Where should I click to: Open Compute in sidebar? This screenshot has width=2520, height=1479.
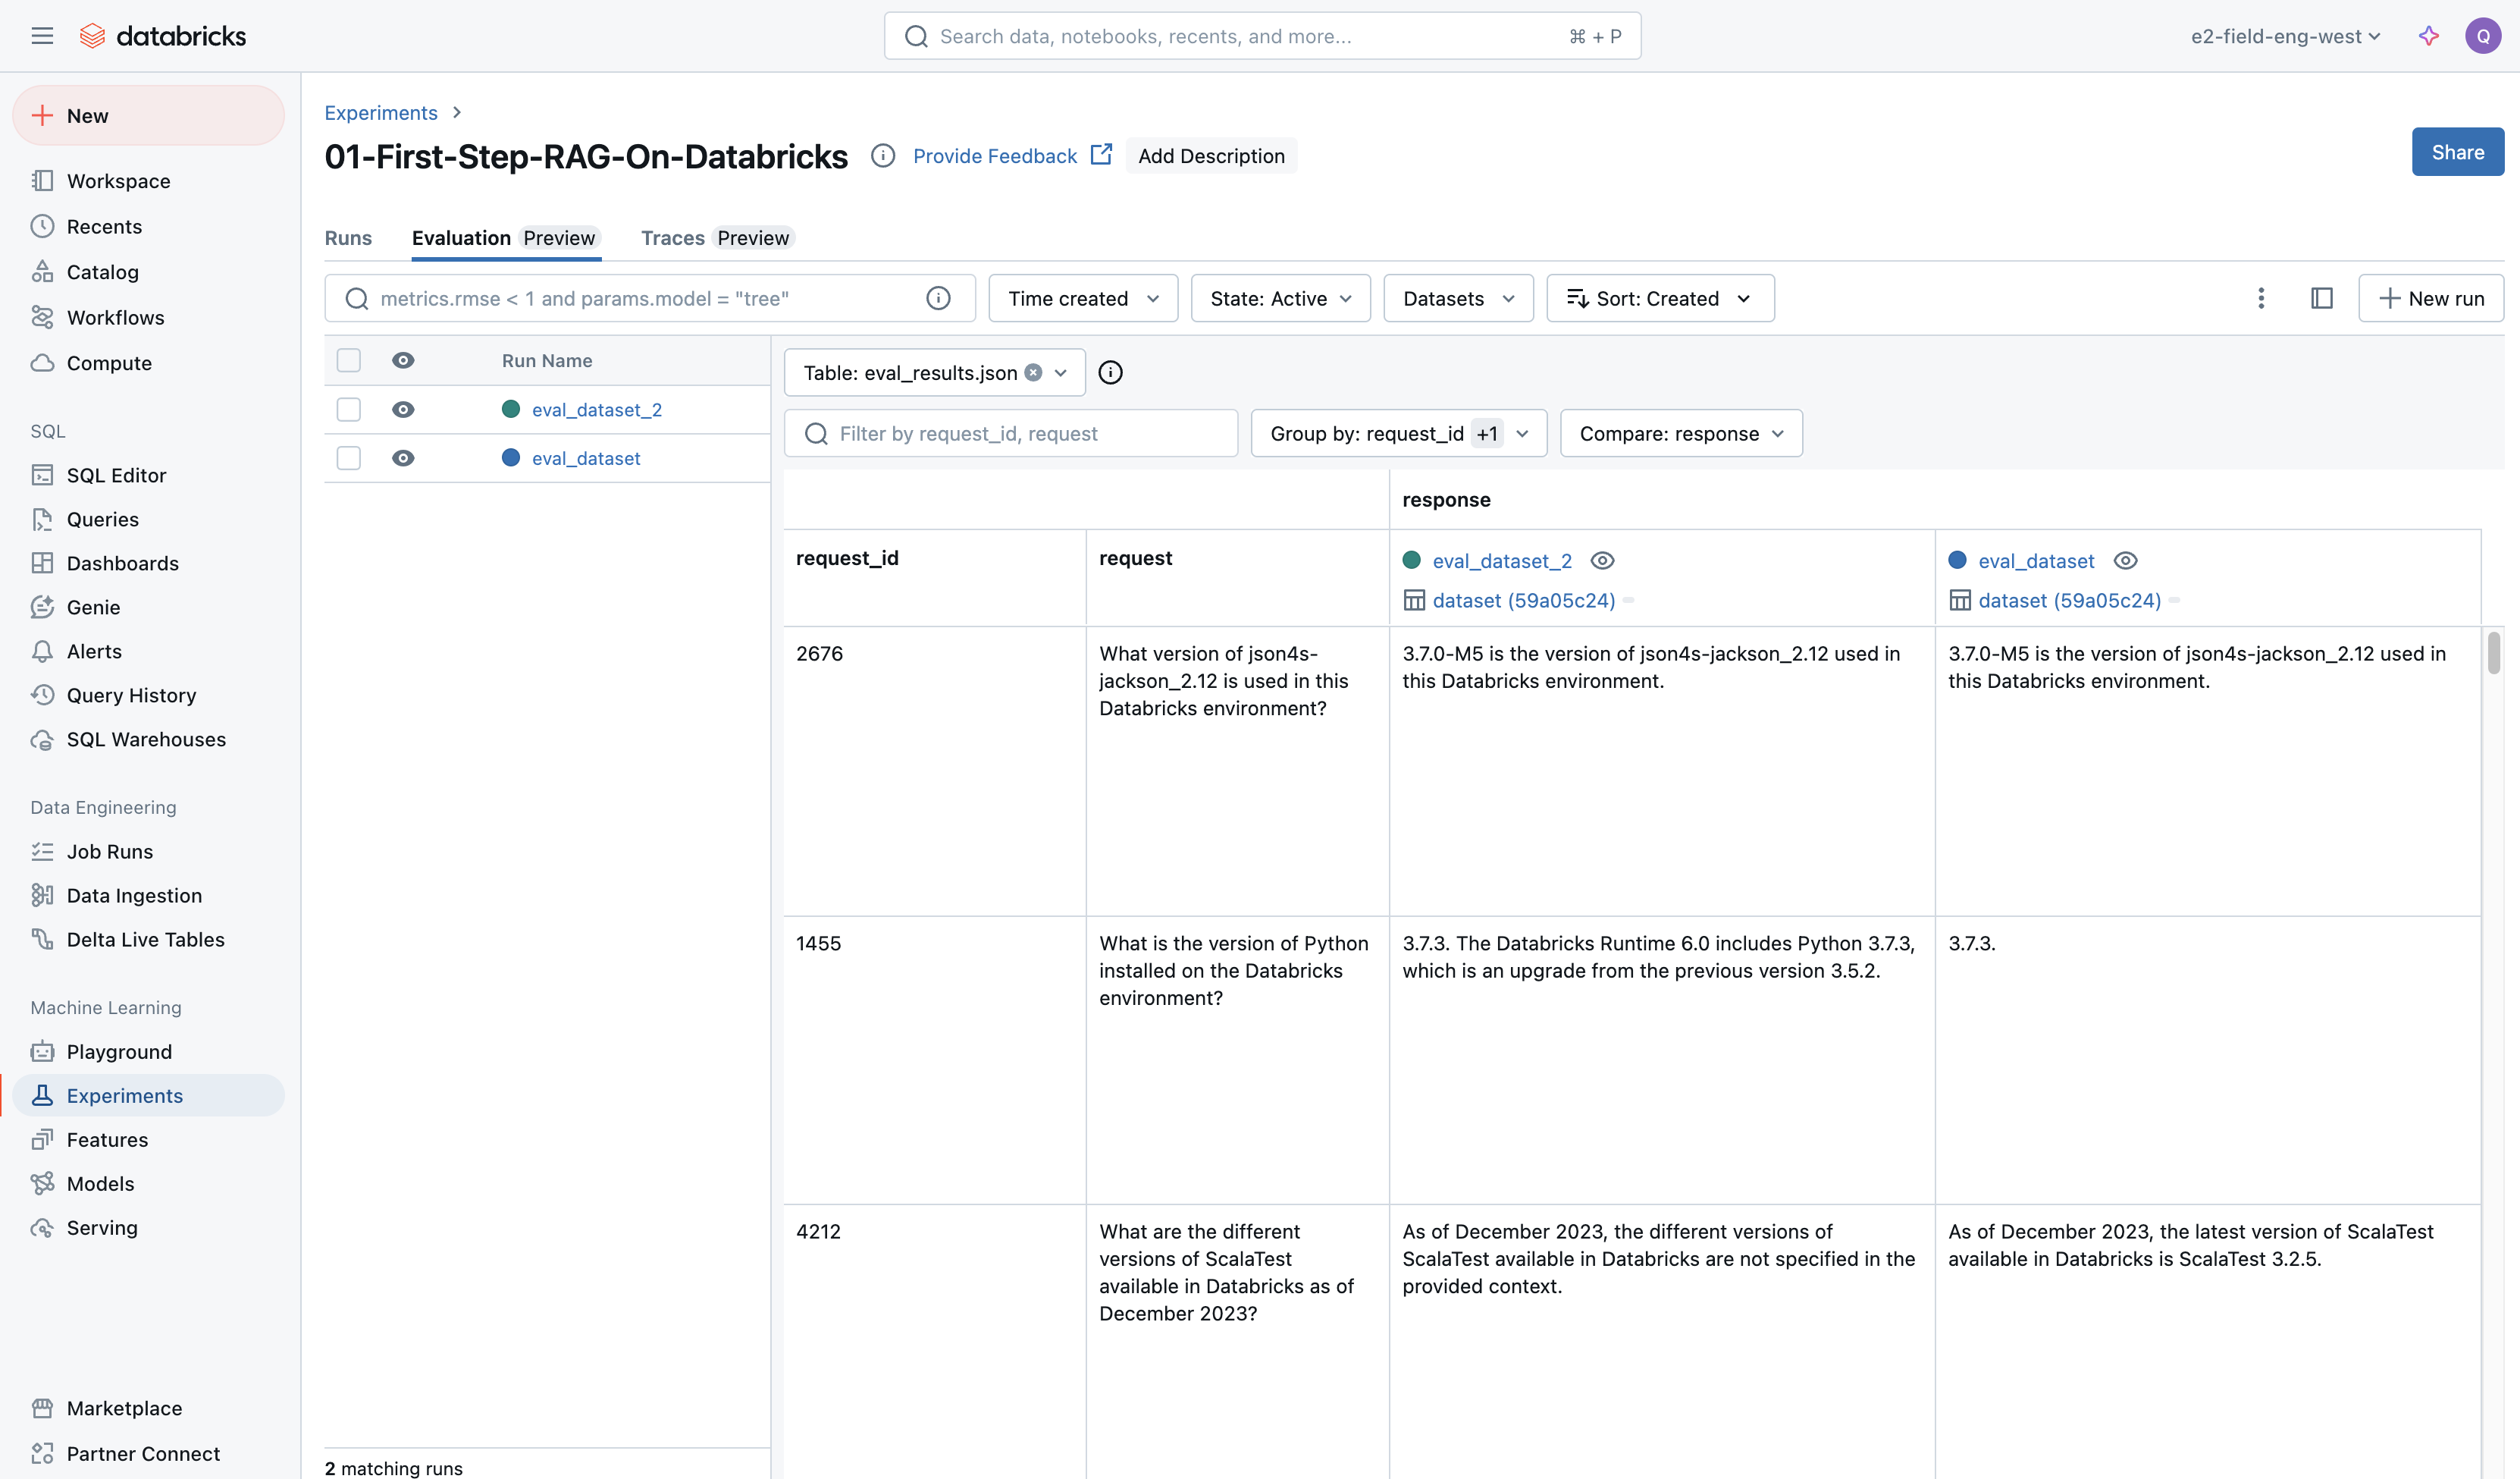[x=148, y=363]
